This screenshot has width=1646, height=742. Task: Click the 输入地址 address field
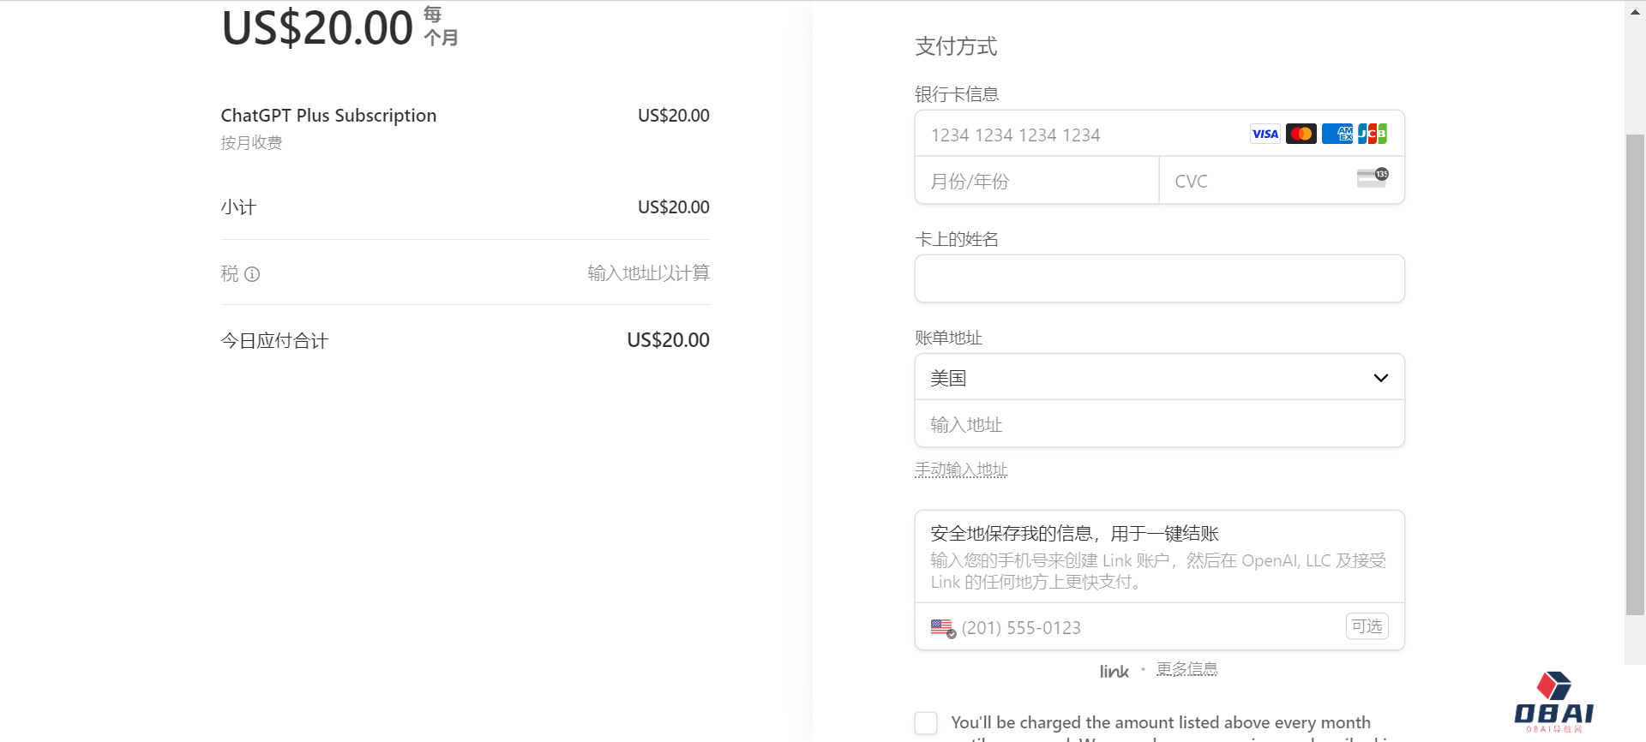coord(1159,424)
